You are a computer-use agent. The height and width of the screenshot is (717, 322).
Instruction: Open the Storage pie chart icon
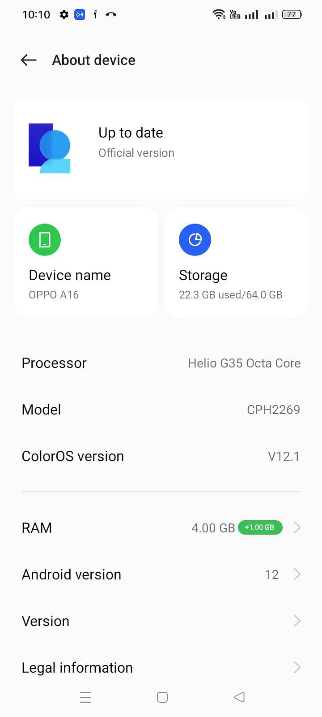[195, 239]
